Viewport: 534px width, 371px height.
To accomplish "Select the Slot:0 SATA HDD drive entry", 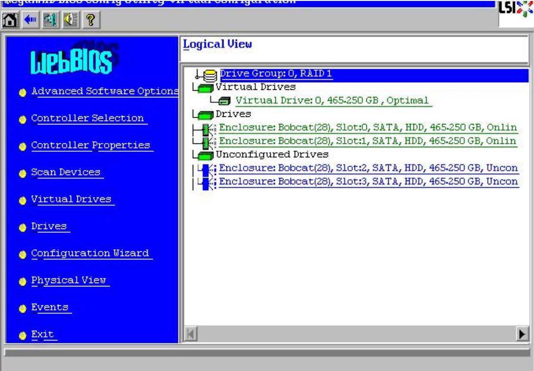I will pos(368,127).
